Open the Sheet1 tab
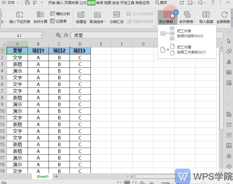This screenshot has width=233, height=184. point(43,176)
